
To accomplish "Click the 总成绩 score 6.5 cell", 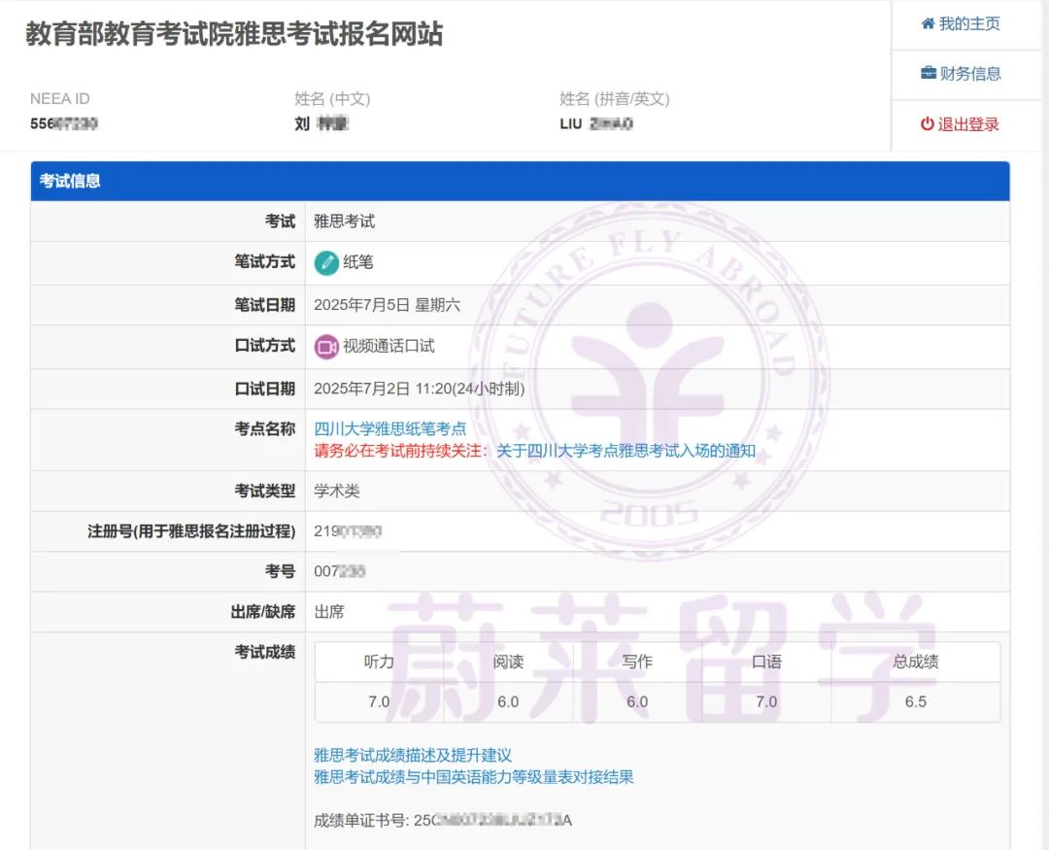I will 915,702.
